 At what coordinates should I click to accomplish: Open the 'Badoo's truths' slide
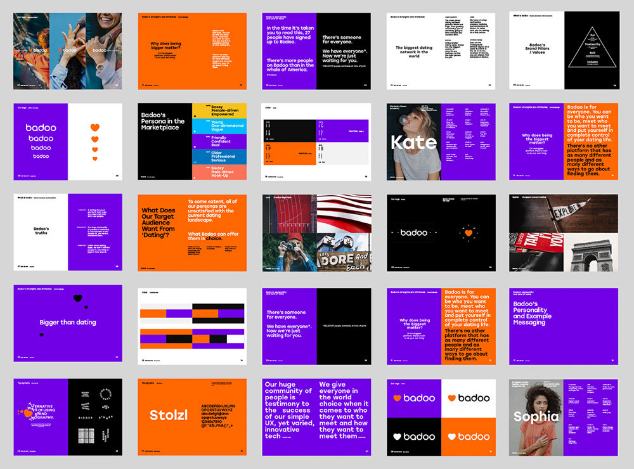click(x=68, y=232)
